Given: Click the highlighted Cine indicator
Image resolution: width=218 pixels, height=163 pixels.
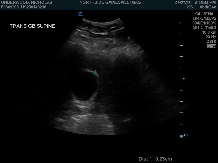Looking at the screenshot, I should pyautogui.click(x=212, y=46).
